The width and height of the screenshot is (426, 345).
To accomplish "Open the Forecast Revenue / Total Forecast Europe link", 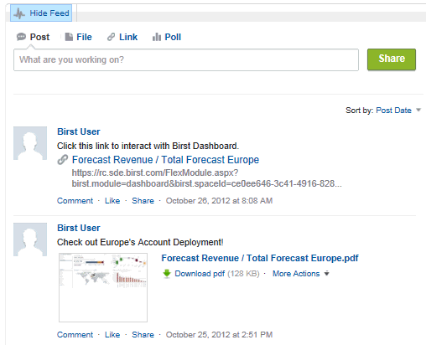I will [x=165, y=160].
